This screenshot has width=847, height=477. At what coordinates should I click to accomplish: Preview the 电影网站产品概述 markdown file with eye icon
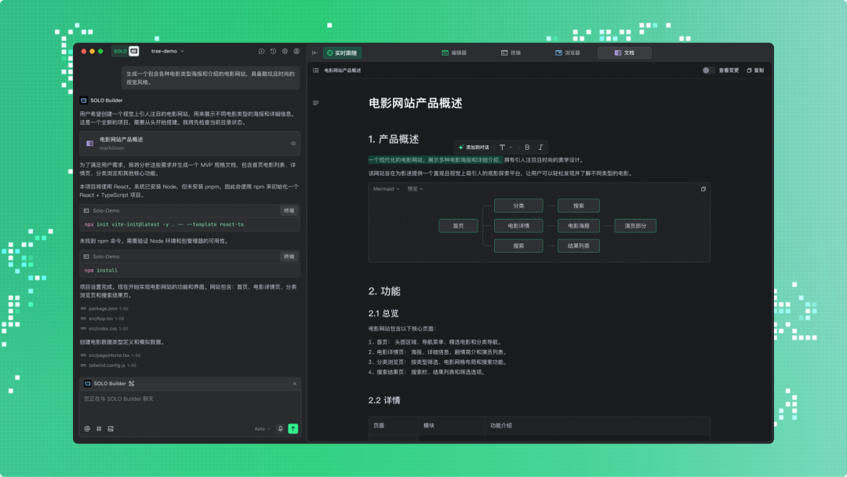(293, 144)
